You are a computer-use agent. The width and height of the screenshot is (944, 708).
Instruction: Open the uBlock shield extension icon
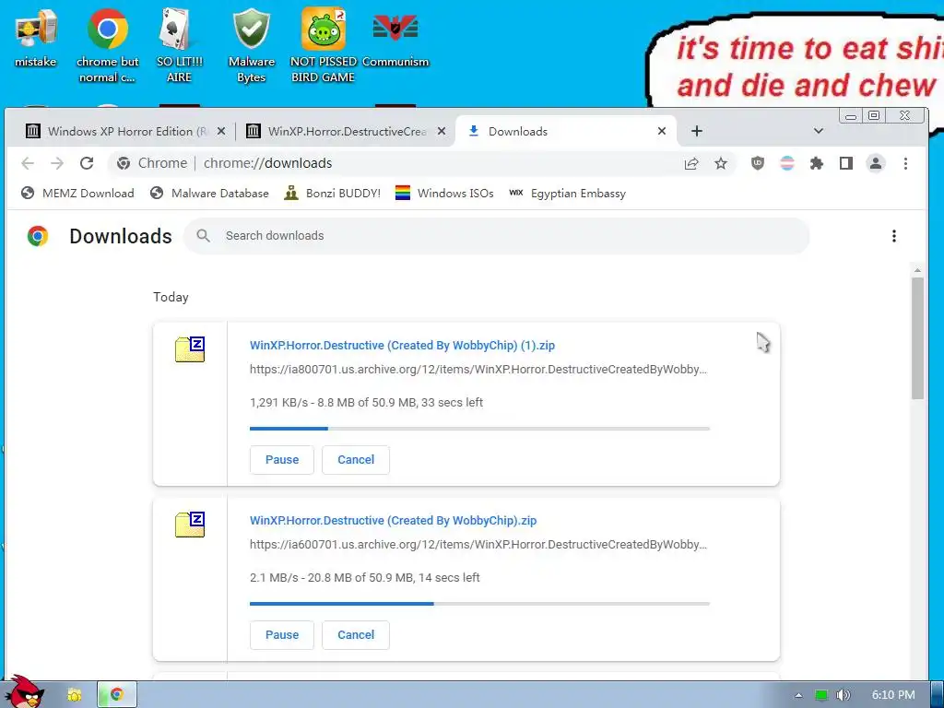758,163
